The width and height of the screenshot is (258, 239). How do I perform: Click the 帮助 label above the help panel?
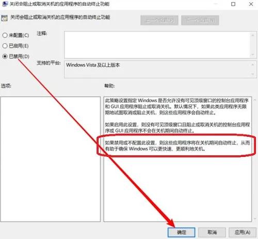[x=109, y=86]
